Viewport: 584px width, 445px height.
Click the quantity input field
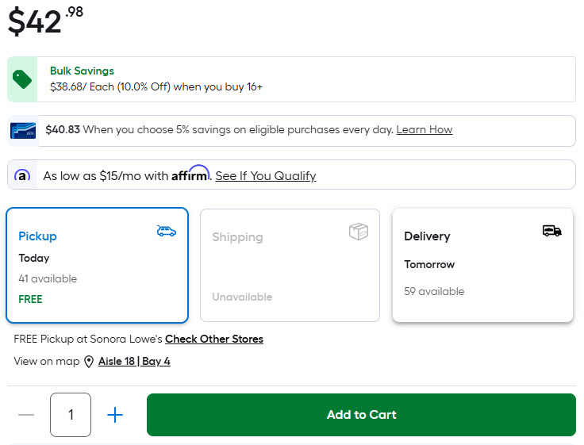coord(71,415)
